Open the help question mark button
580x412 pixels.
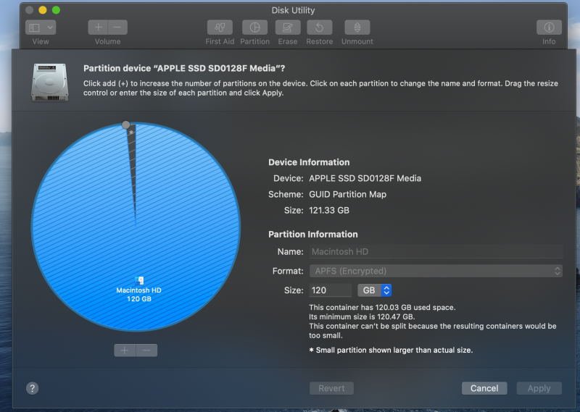(x=32, y=388)
